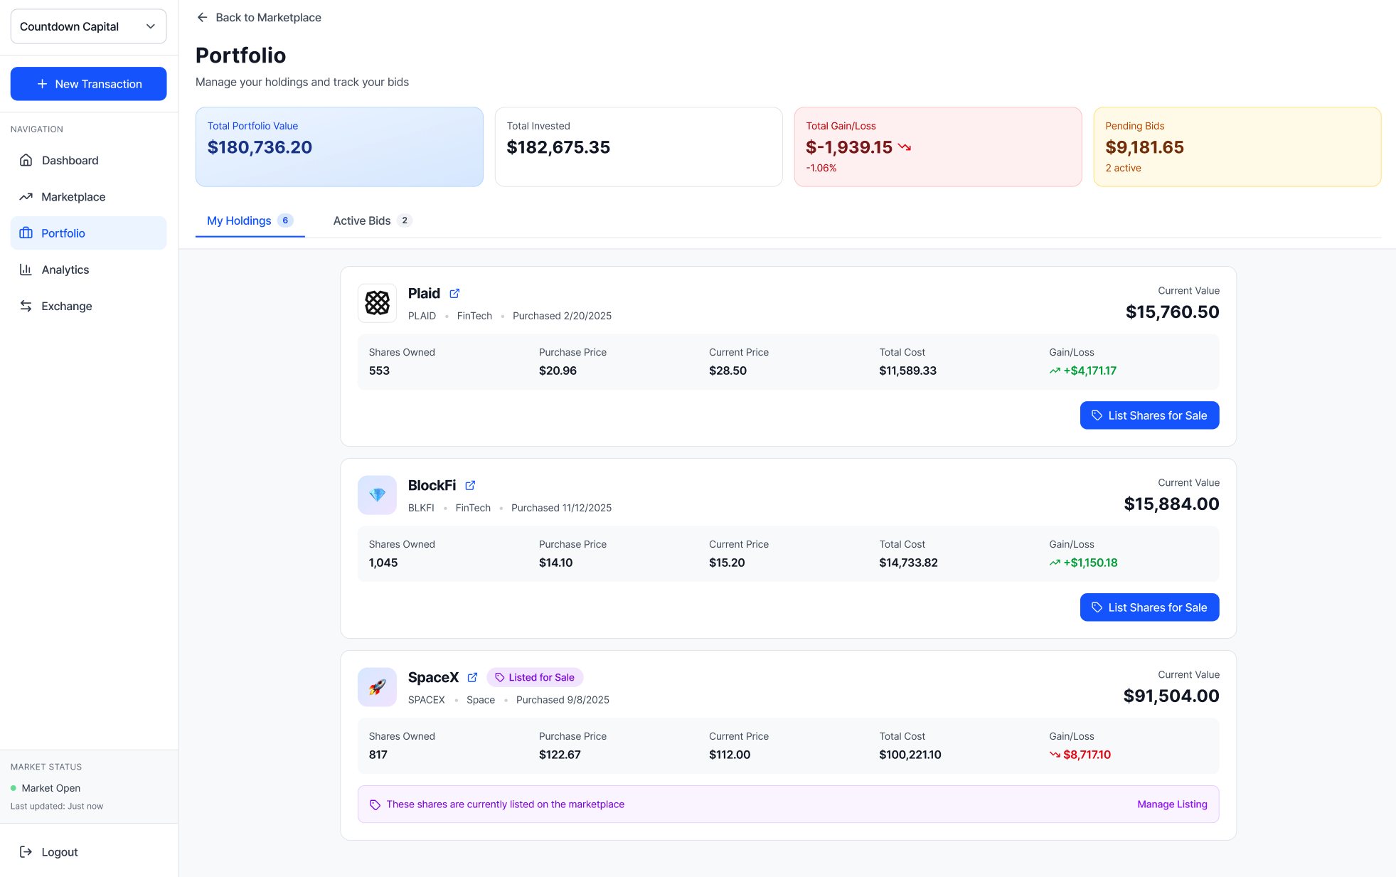This screenshot has height=877, width=1396.
Task: Click the SpaceX rocket logo
Action: tap(377, 687)
